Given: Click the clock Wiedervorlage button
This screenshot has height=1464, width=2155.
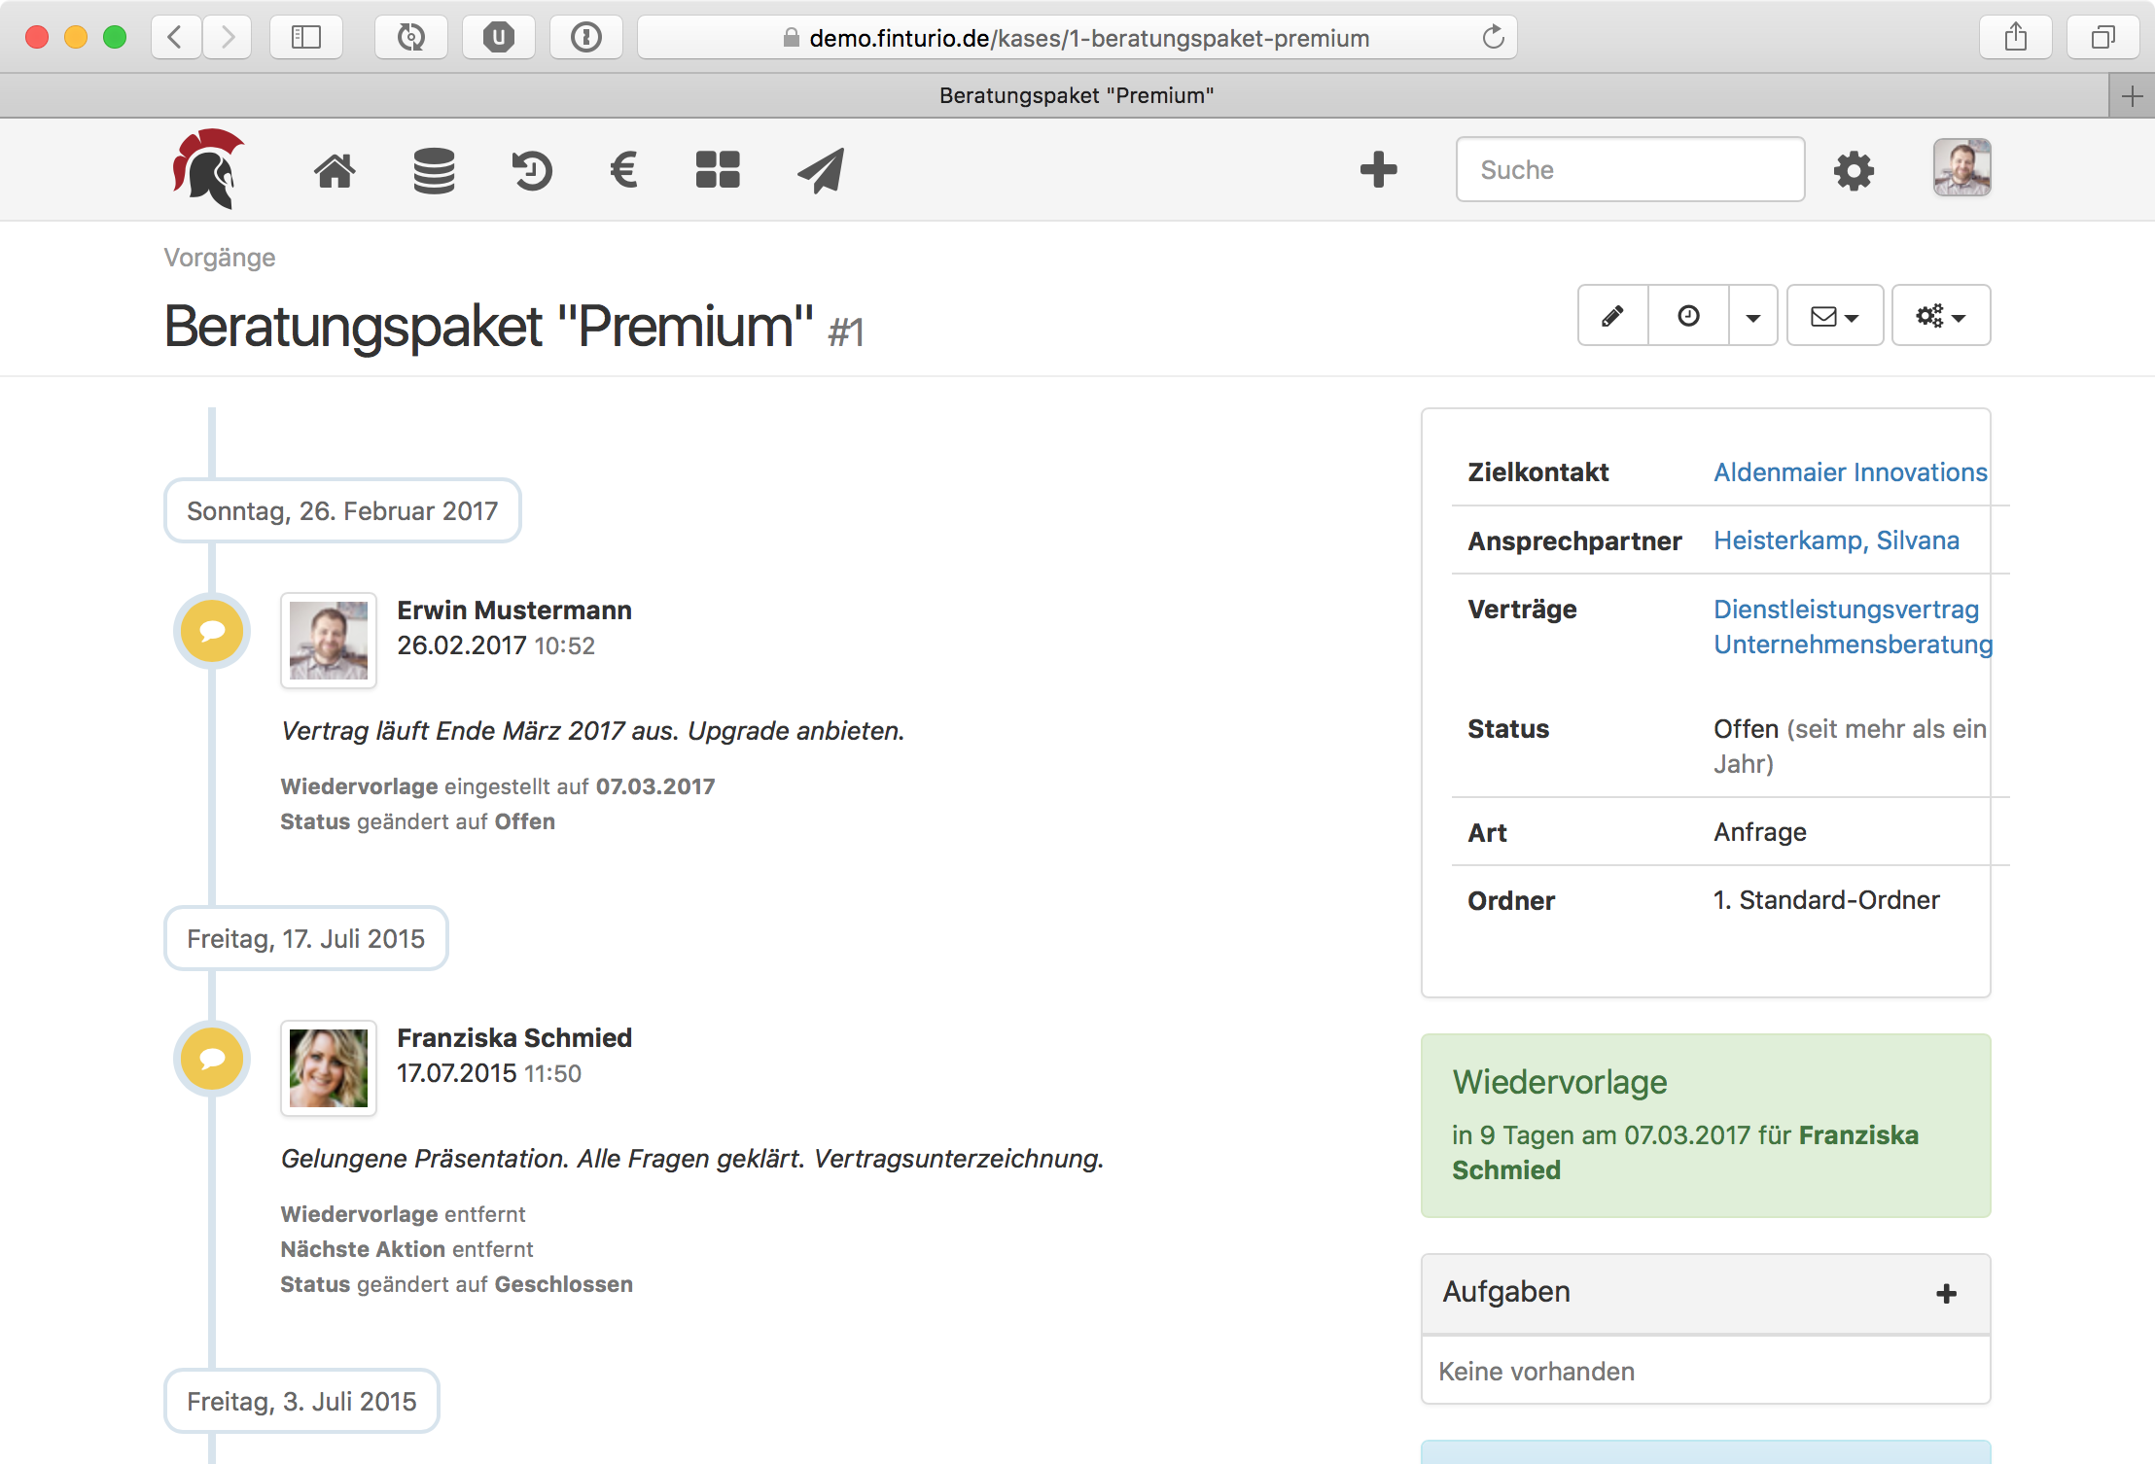Looking at the screenshot, I should [x=1688, y=316].
